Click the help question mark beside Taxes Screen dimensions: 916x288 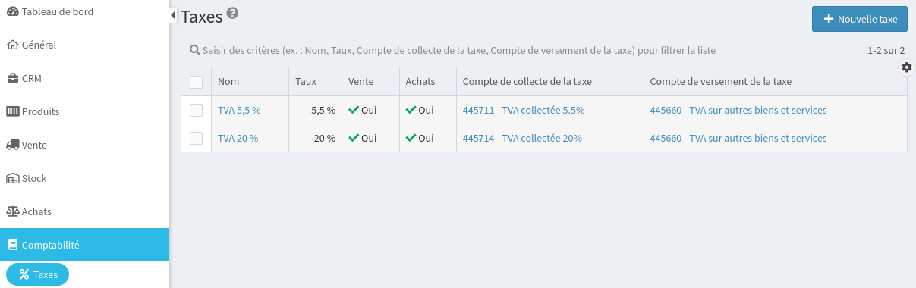pyautogui.click(x=232, y=13)
